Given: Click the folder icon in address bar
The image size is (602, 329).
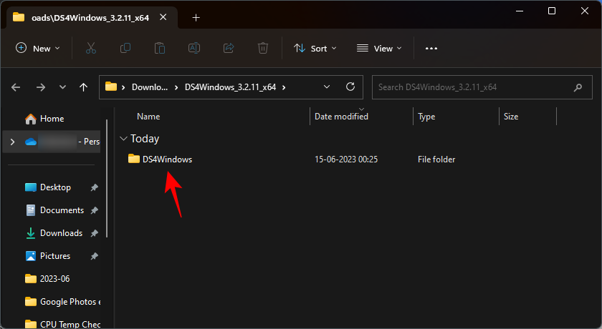Looking at the screenshot, I should click(111, 87).
